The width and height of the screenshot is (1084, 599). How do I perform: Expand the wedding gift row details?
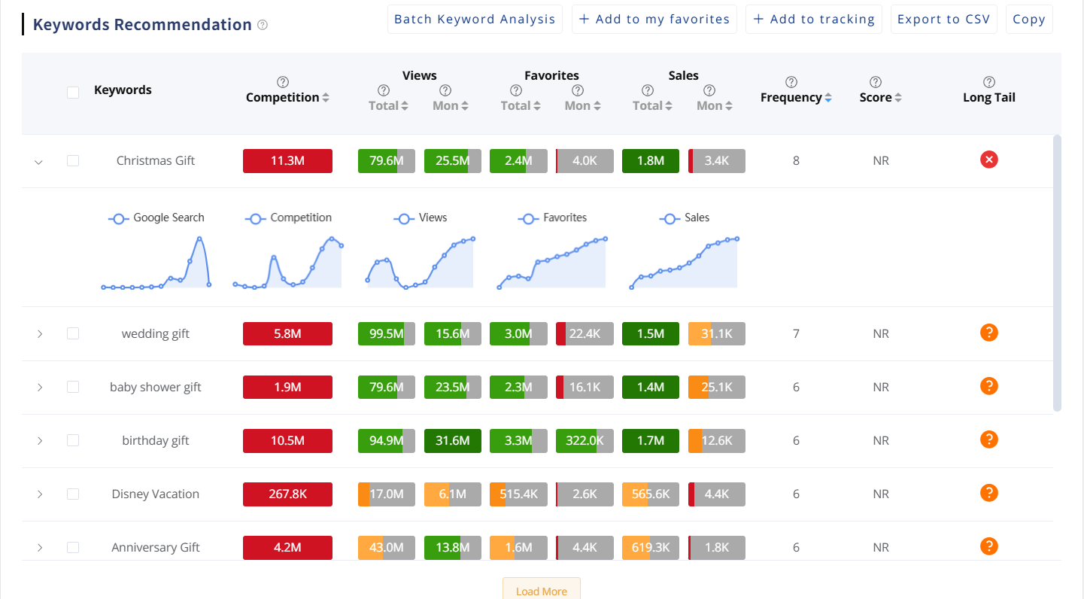[40, 333]
